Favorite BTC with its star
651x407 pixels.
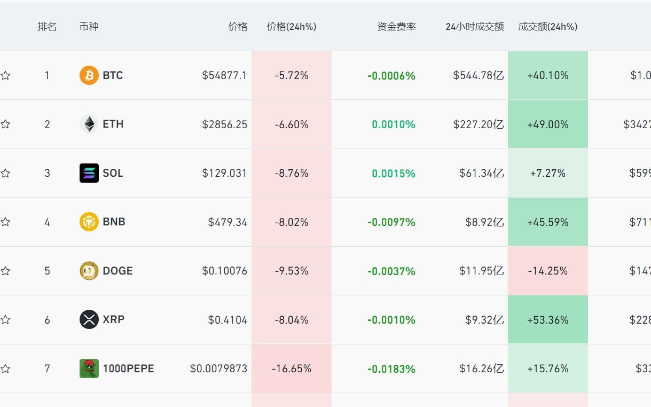coord(5,75)
